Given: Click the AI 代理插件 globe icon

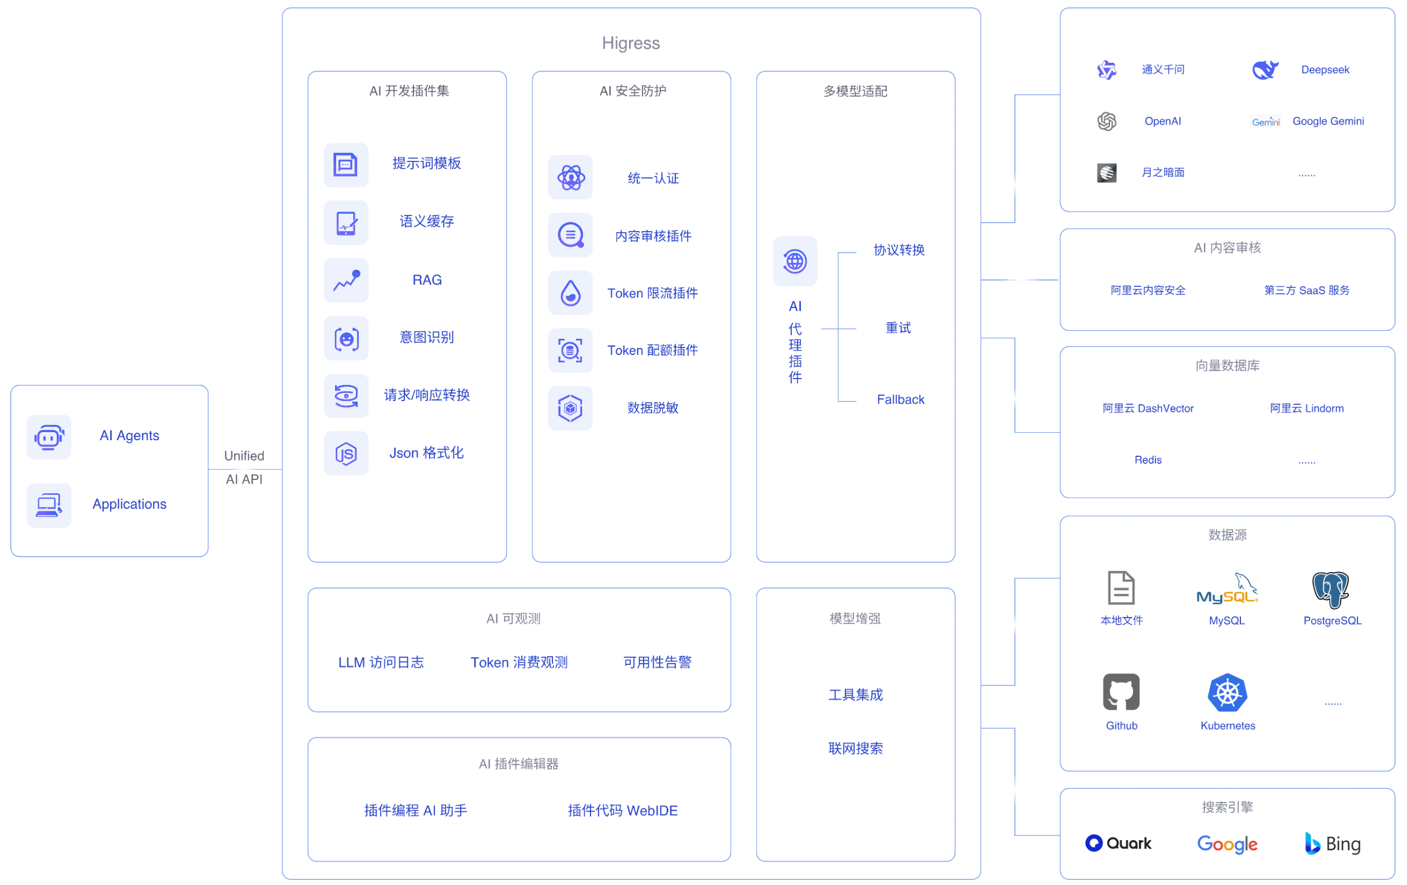Looking at the screenshot, I should coord(795,261).
